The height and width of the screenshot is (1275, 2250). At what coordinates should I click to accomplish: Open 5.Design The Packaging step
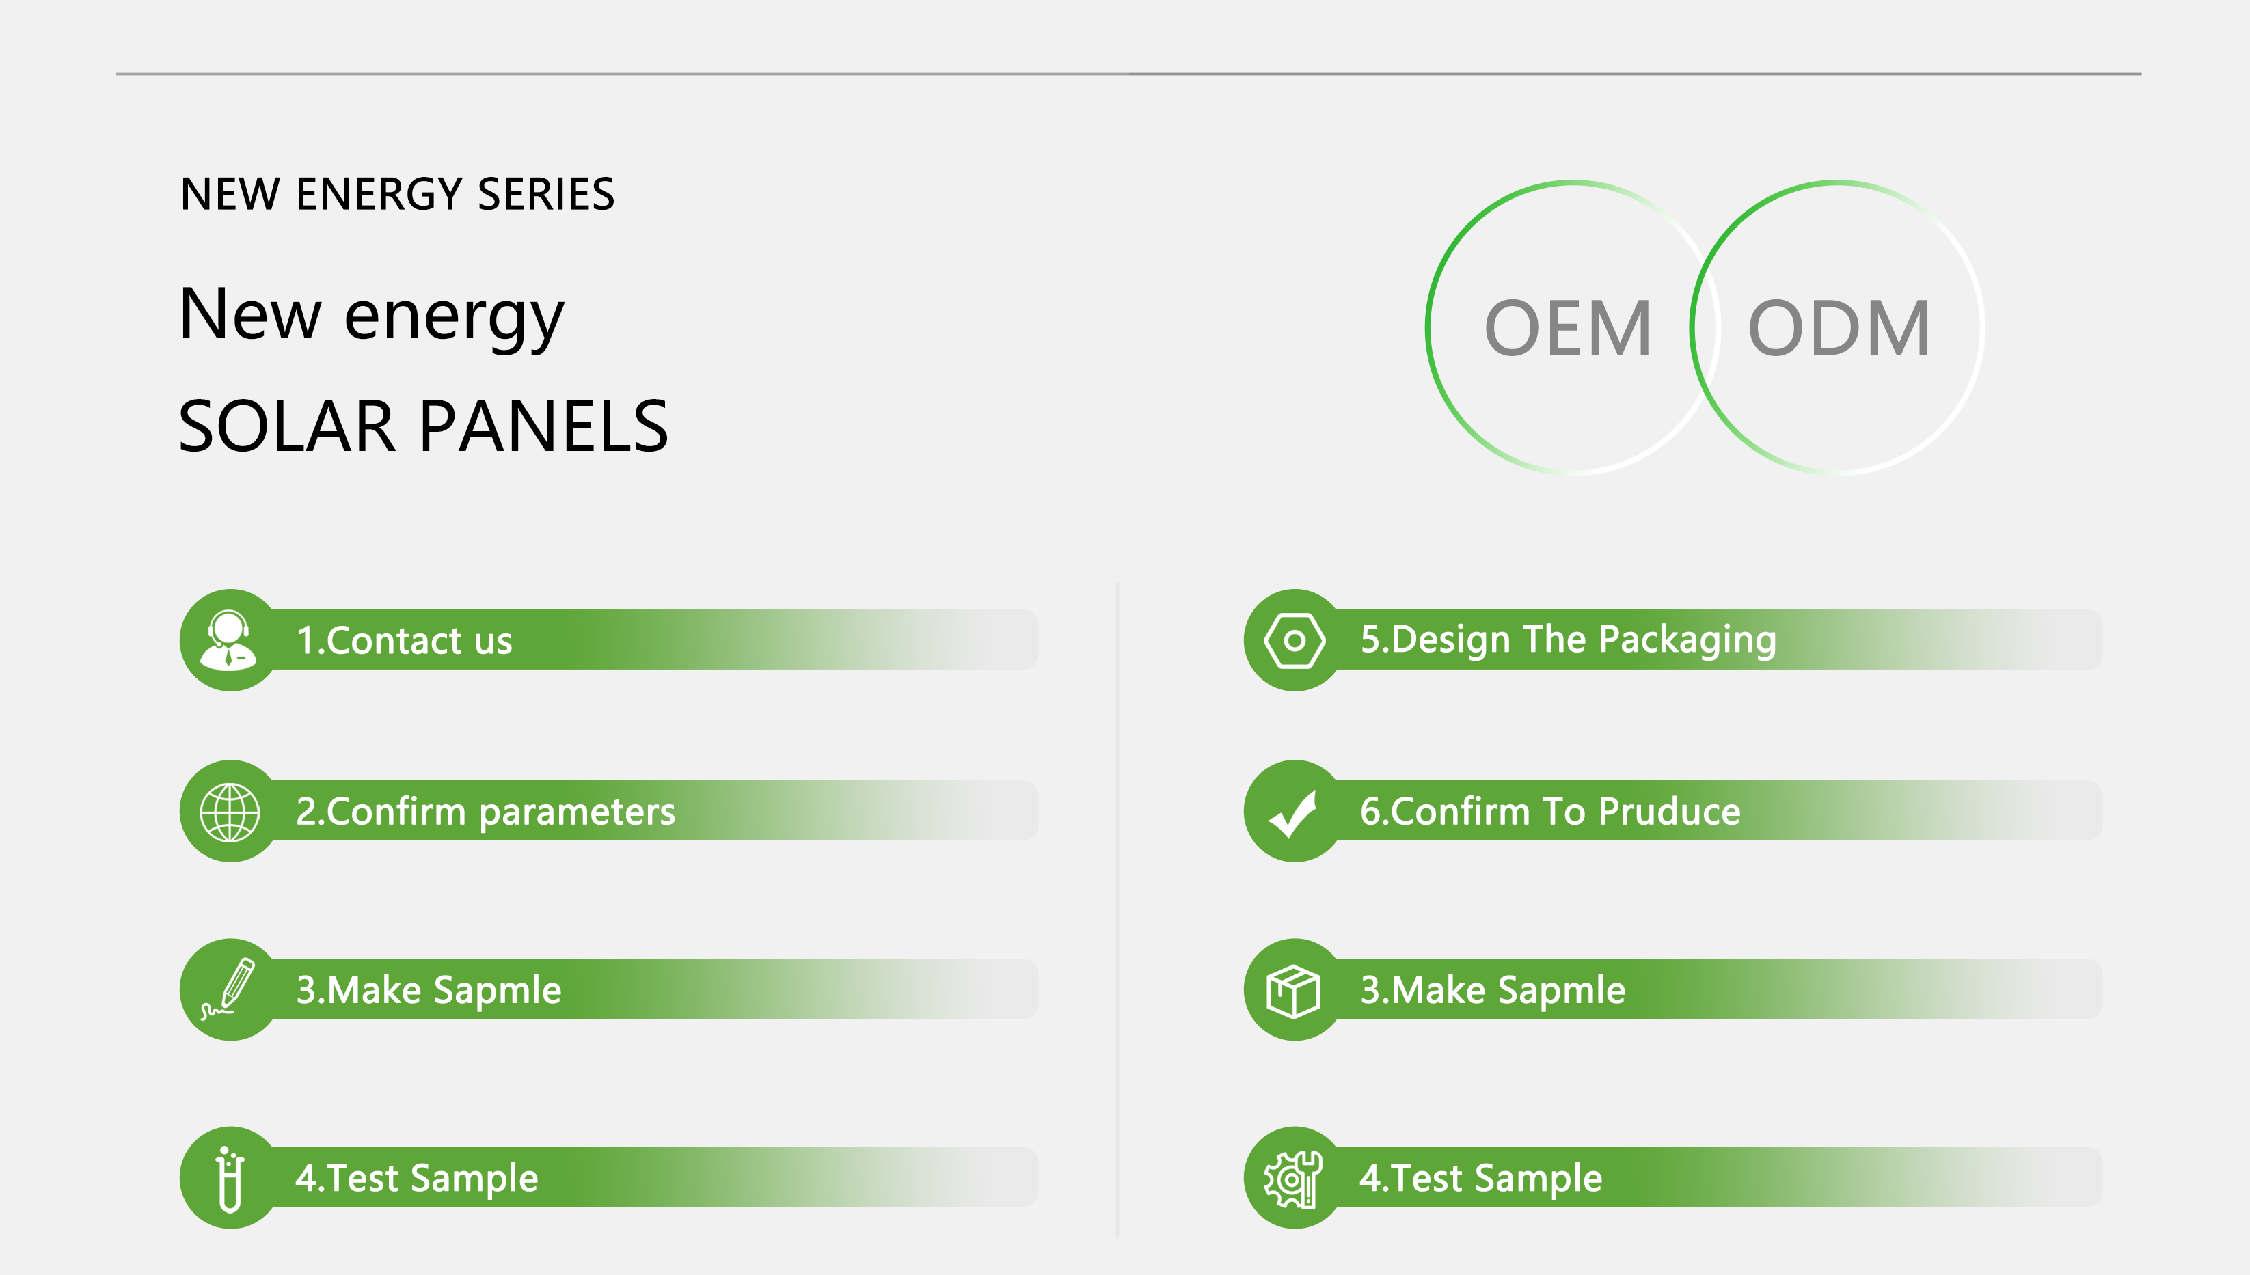tap(1569, 640)
